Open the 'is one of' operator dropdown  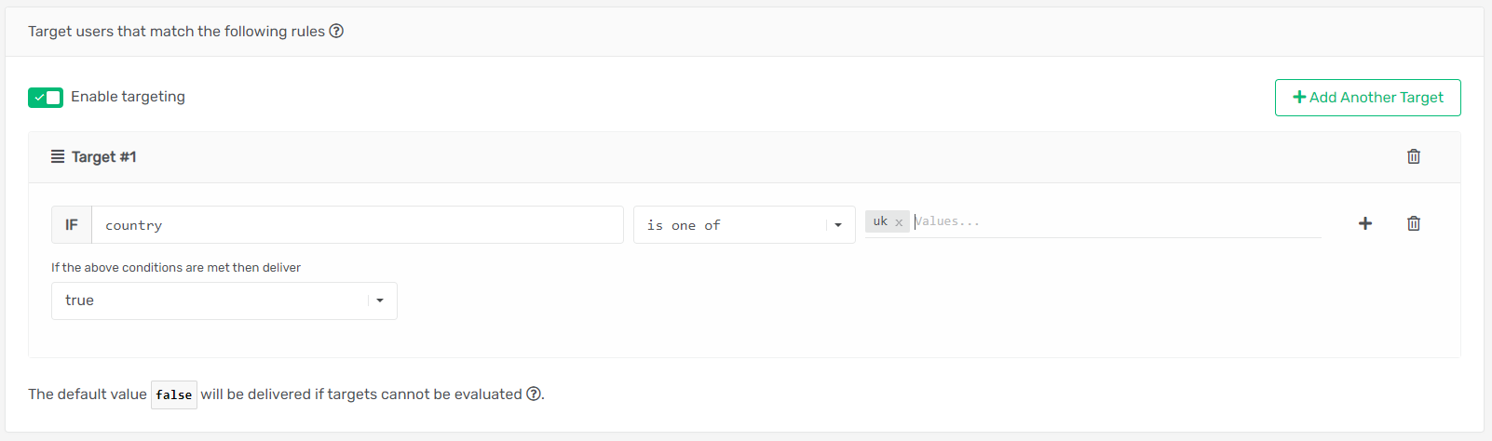744,225
